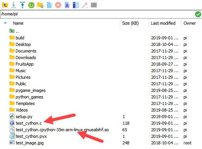This screenshot has width=202, height=149.
Task: Click modified date of build folder
Action: 165,38
